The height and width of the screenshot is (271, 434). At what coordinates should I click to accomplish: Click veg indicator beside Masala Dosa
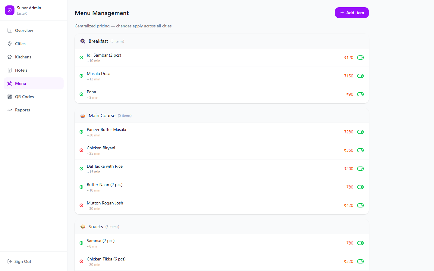(81, 76)
